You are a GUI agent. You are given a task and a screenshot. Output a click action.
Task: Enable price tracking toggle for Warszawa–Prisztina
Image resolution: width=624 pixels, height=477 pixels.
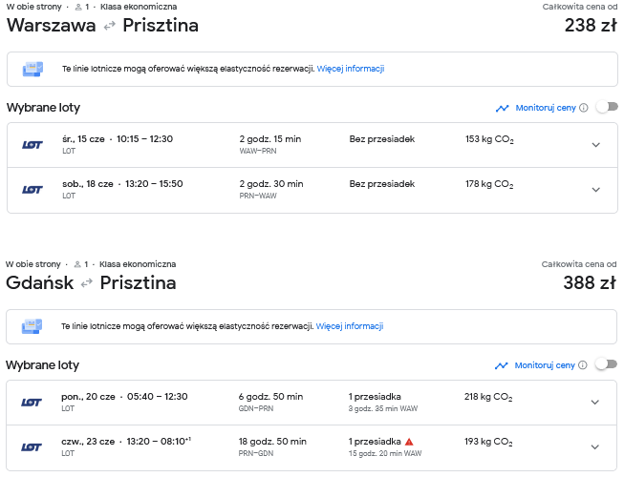point(607,107)
